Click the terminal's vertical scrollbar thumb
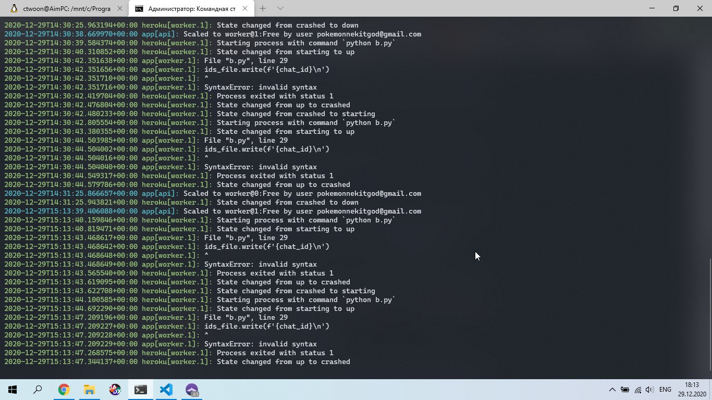712x400 pixels. tap(709, 314)
